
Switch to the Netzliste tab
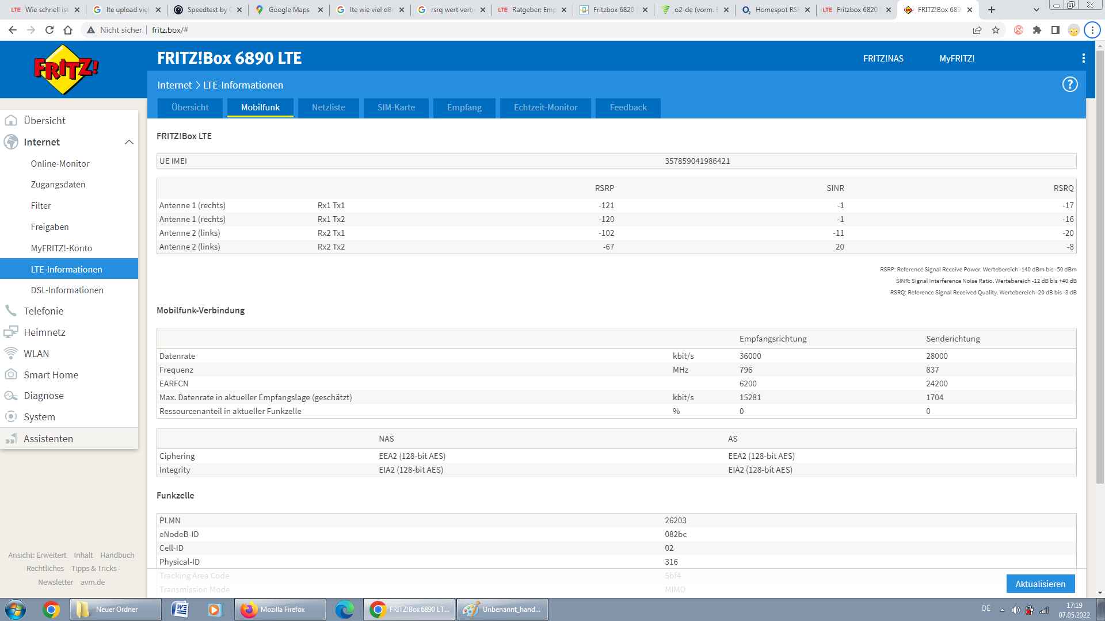[x=329, y=108]
